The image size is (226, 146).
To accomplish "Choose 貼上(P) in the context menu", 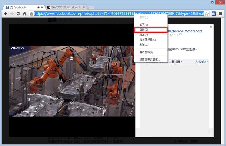I will (151, 35).
